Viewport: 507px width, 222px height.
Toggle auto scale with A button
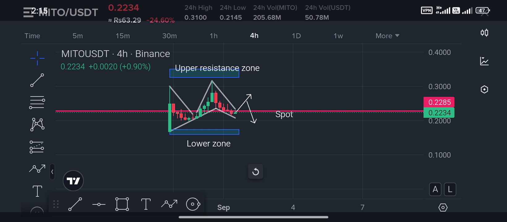pyautogui.click(x=435, y=189)
